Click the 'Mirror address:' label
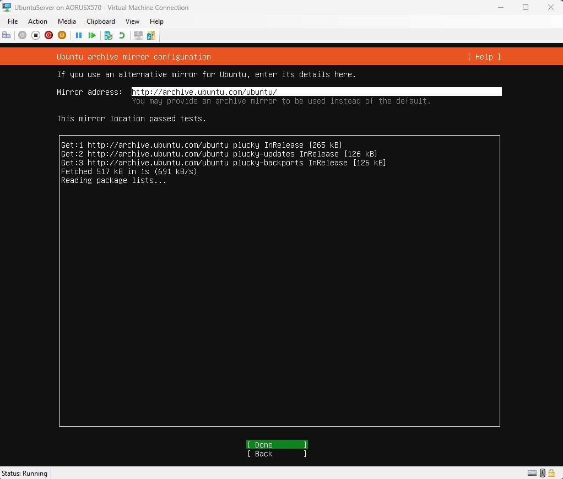The width and height of the screenshot is (563, 479). click(89, 92)
